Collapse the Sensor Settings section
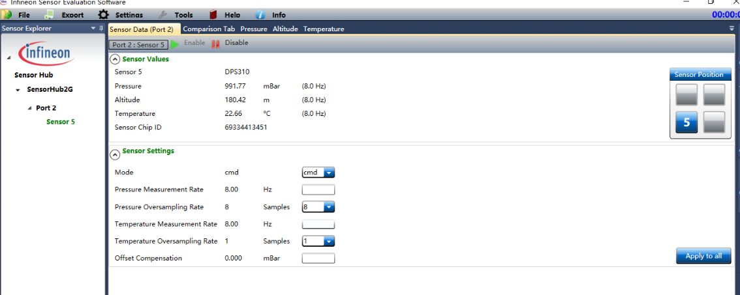This screenshot has height=295, width=740. coord(115,154)
